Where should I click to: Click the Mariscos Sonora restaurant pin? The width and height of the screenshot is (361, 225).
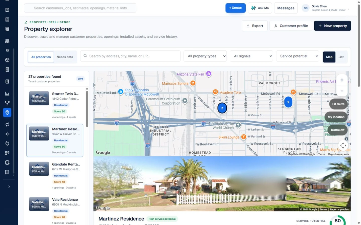tap(193, 83)
